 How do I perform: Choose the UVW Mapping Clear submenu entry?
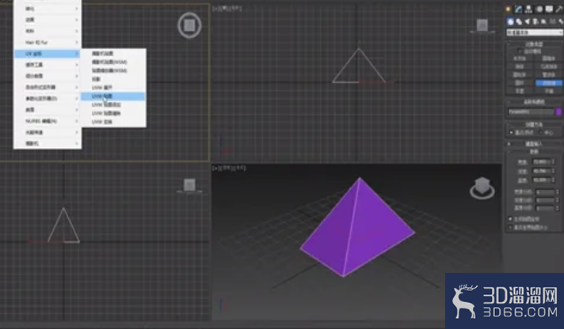113,114
